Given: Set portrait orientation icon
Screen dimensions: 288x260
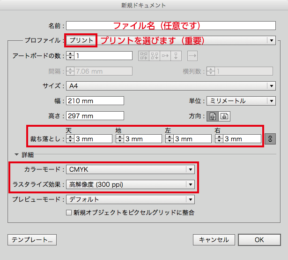Looking at the screenshot, I should 213,116.
